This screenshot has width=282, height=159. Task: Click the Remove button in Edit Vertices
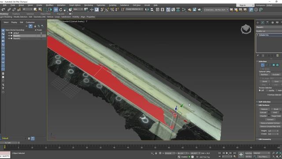pyautogui.click(x=264, y=109)
